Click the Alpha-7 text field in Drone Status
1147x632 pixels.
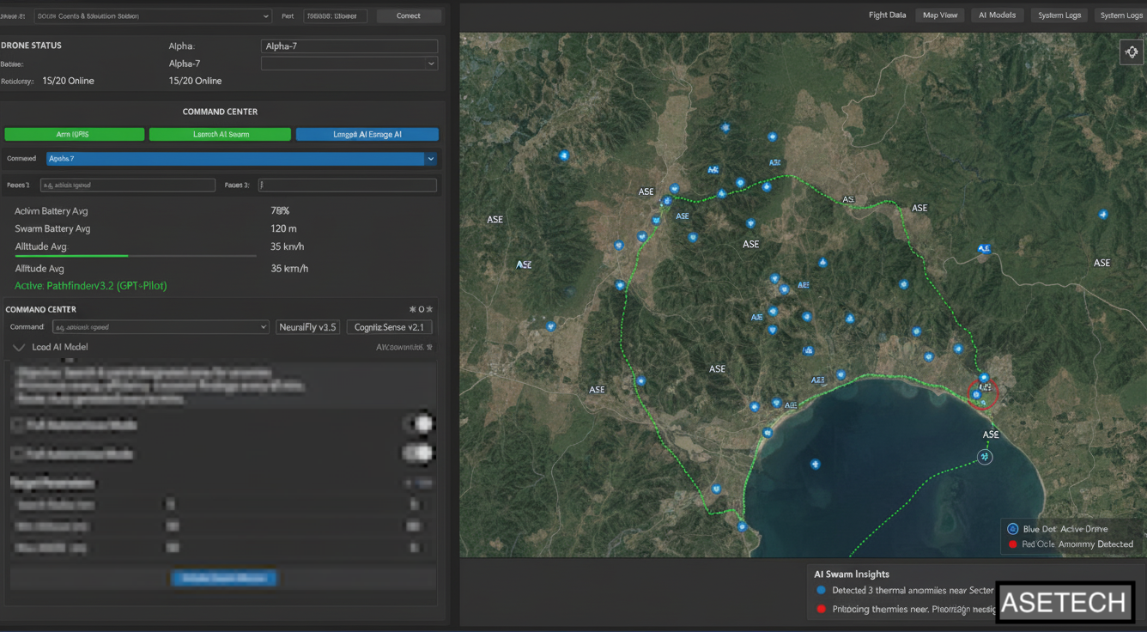[x=349, y=46]
